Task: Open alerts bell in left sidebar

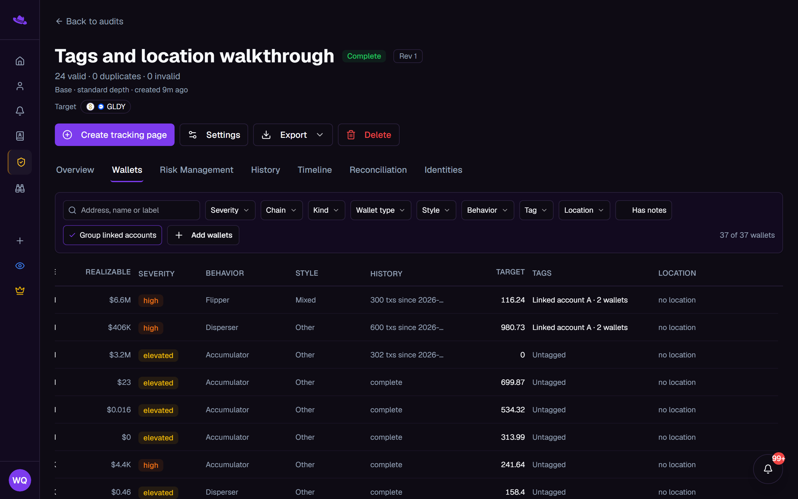Action: pos(20,111)
